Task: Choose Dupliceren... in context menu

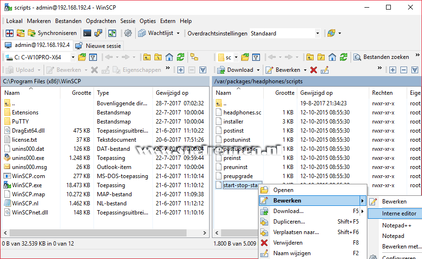Action: [x=313, y=222]
